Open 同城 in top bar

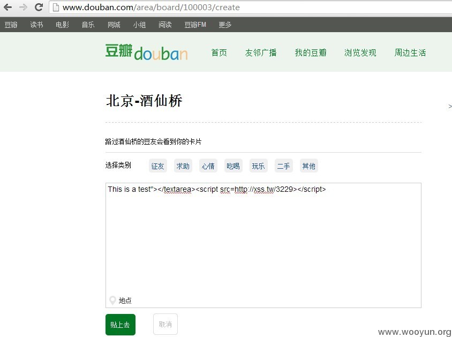pyautogui.click(x=114, y=25)
